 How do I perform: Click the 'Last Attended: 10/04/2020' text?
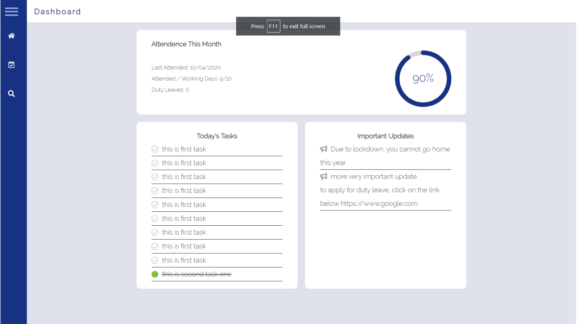point(186,67)
